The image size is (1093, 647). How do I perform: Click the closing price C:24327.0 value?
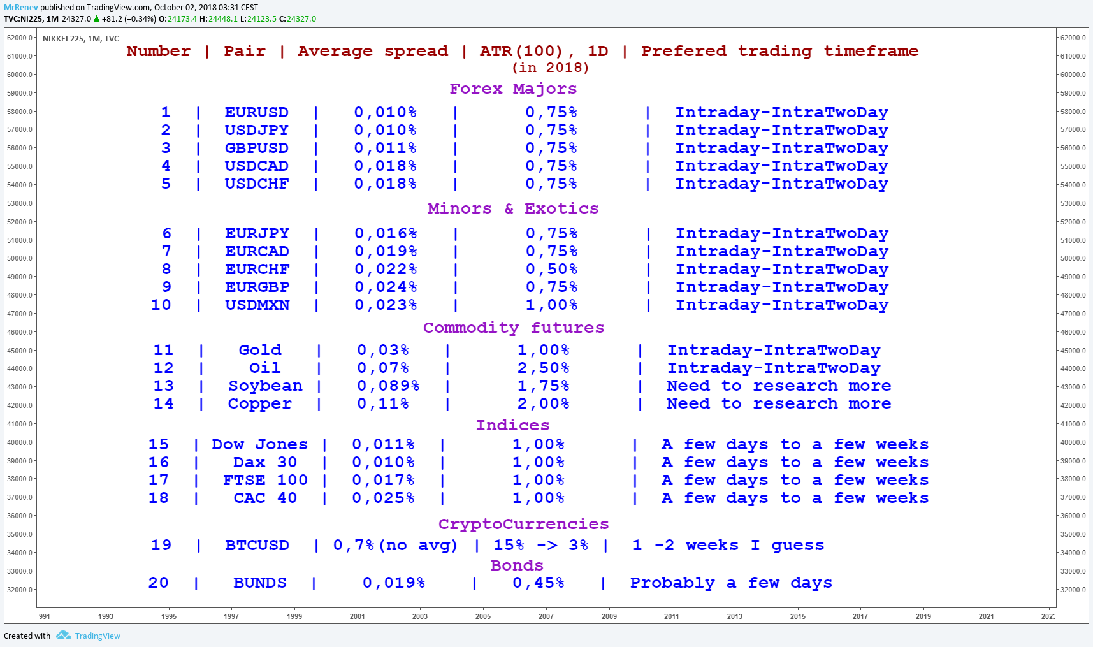(x=298, y=19)
